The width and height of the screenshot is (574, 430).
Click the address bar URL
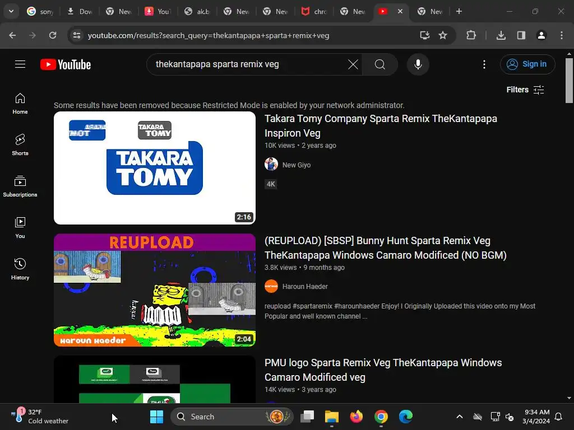click(x=209, y=35)
